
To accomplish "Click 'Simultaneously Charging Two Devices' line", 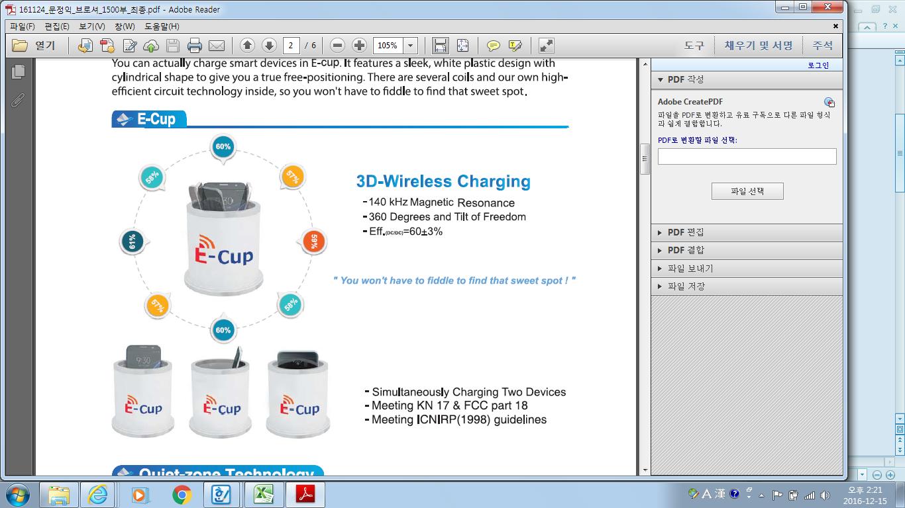I will click(x=468, y=392).
